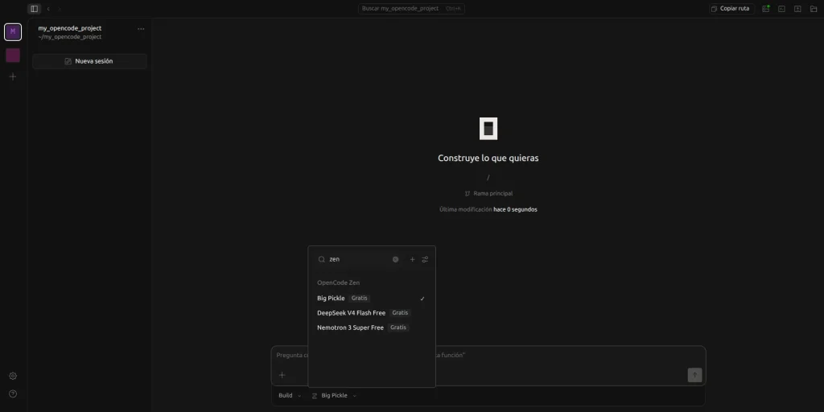Toggle the sidebar panel icon
Screen dimensions: 824x412
34,9
